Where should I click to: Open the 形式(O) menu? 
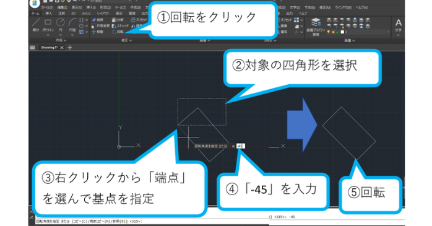click(105, 7)
